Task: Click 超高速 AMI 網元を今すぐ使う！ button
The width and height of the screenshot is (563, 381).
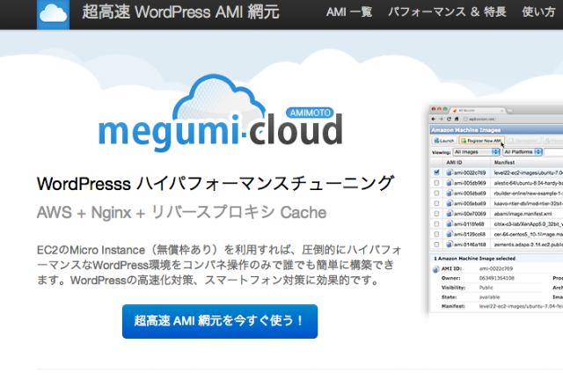Action: point(220,321)
